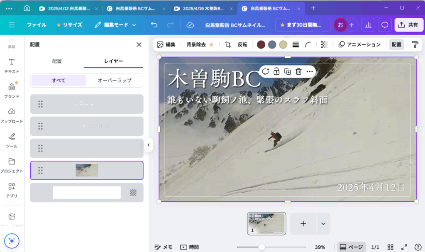Click the copy style paint roller icon

point(415,45)
